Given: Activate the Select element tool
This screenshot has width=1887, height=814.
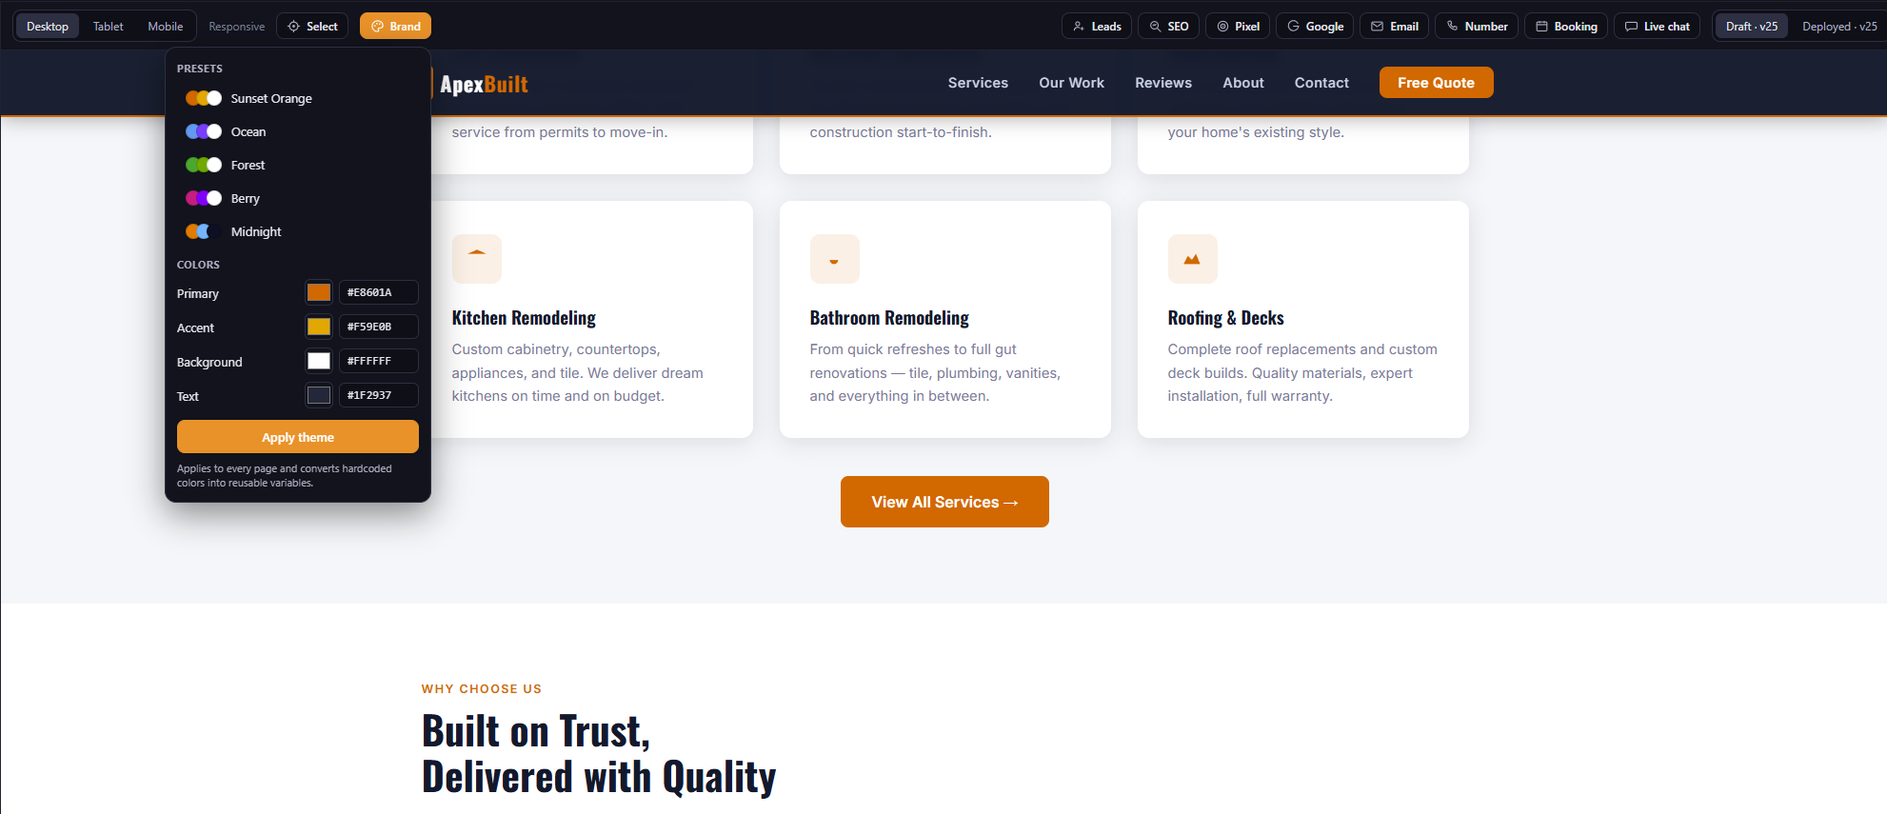Looking at the screenshot, I should click(313, 27).
